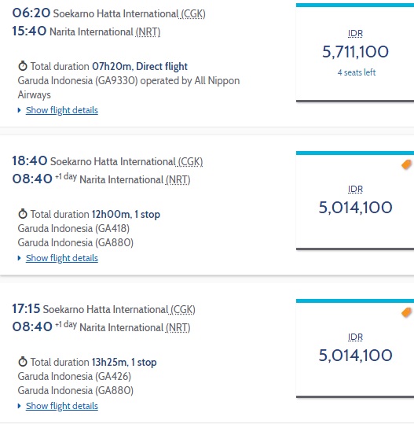Screen dimensions: 414x424
Task: Select the 5,014,100 fare for 13h25m flight
Action: point(355,348)
